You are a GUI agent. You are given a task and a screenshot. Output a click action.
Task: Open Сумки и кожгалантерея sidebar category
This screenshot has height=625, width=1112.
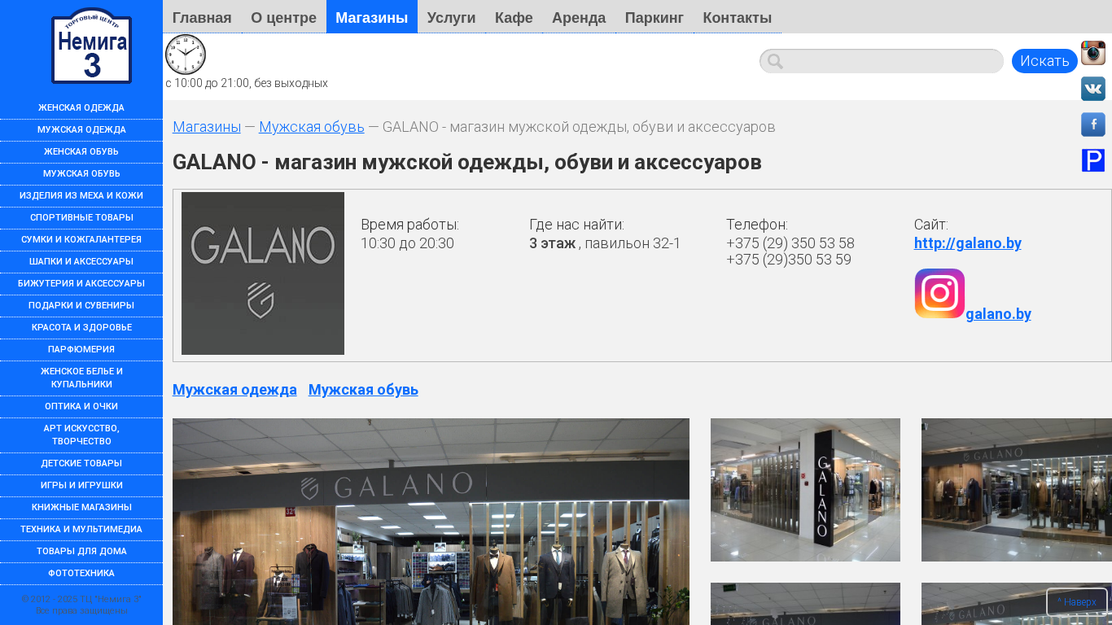[x=81, y=240]
